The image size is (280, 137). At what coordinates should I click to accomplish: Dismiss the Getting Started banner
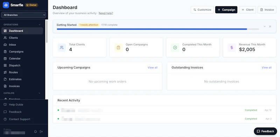tap(270, 27)
